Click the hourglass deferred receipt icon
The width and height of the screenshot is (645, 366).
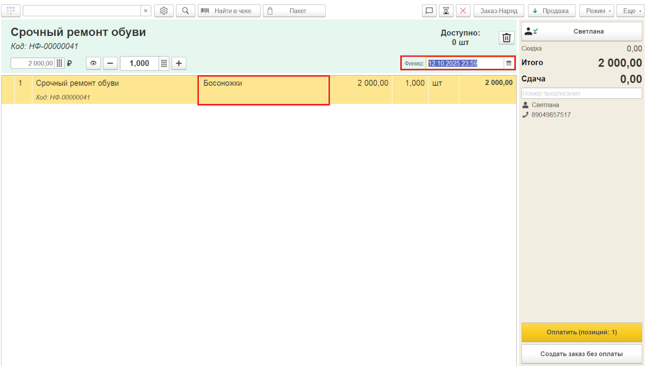click(446, 11)
